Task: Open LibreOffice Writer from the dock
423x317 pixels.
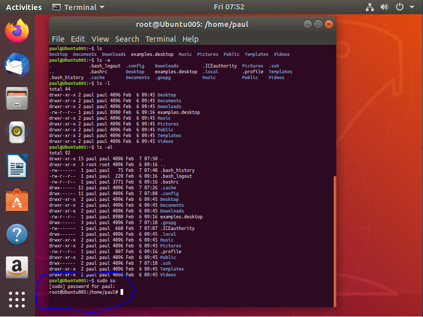Action: point(17,166)
